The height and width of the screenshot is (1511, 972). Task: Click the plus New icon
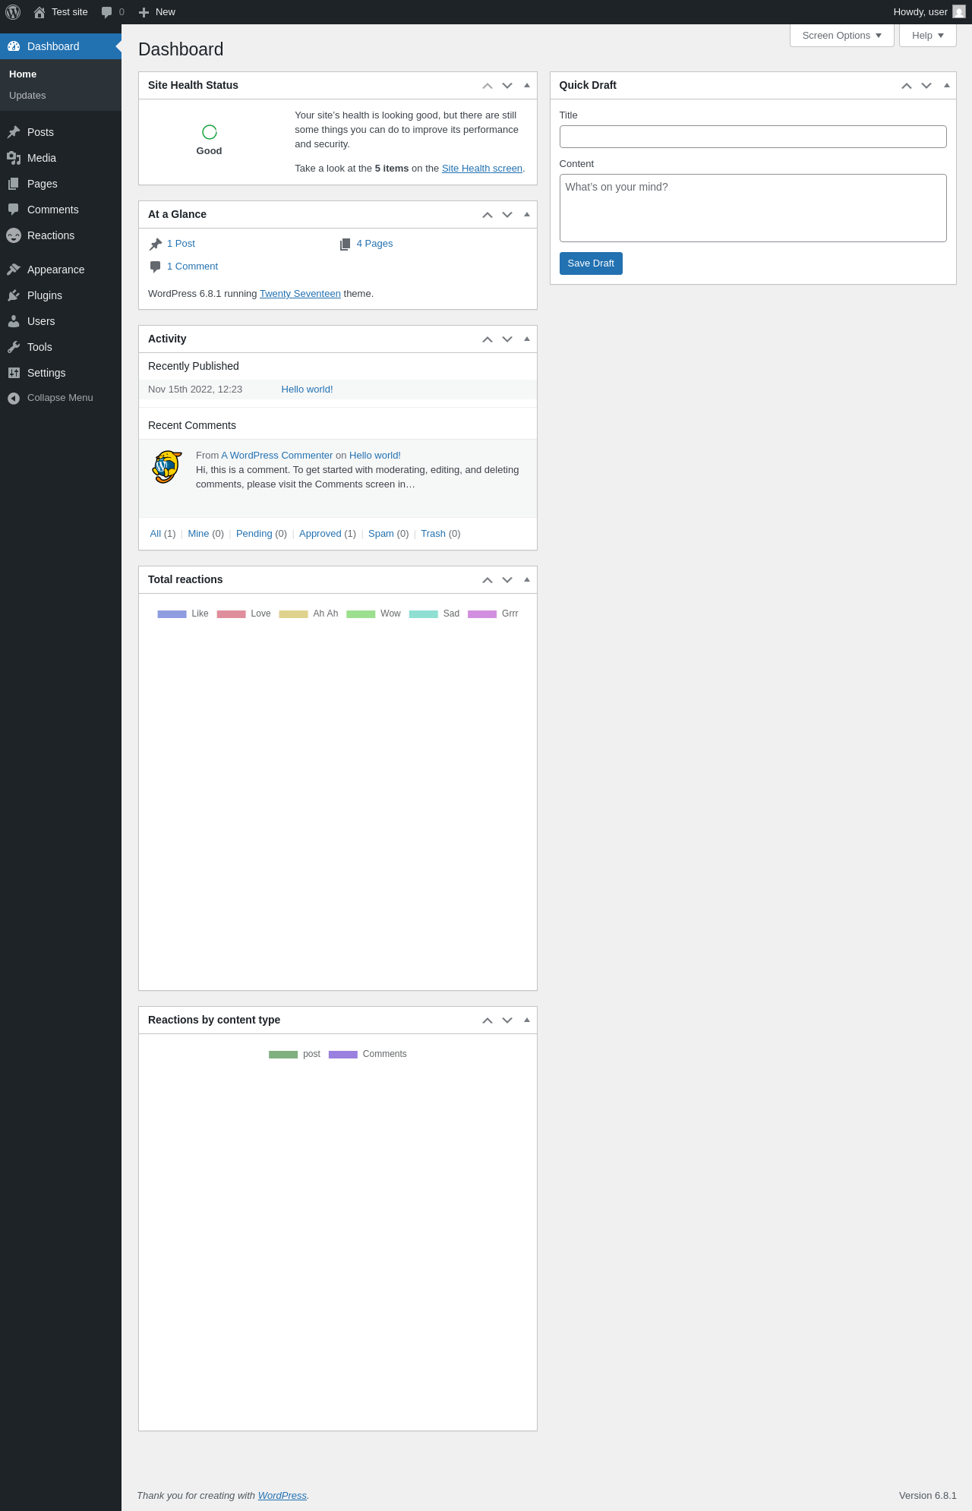point(144,12)
